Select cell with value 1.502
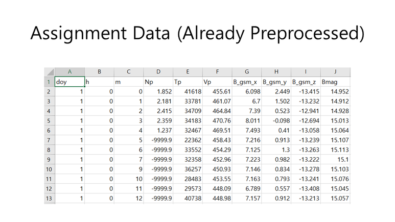Image resolution: width=395 pixels, height=222 pixels. click(x=276, y=102)
